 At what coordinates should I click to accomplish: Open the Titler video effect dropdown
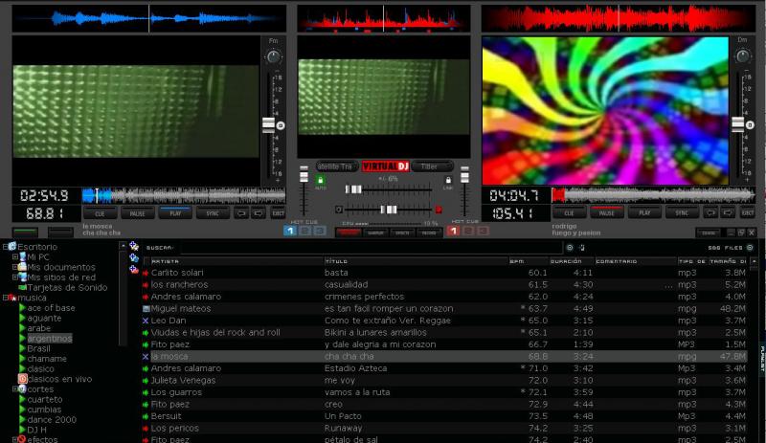432,166
